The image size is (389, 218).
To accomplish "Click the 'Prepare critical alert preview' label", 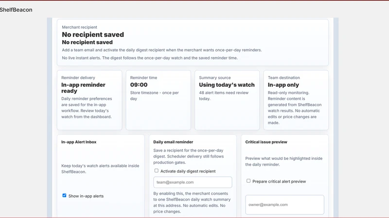I will click(x=279, y=181).
